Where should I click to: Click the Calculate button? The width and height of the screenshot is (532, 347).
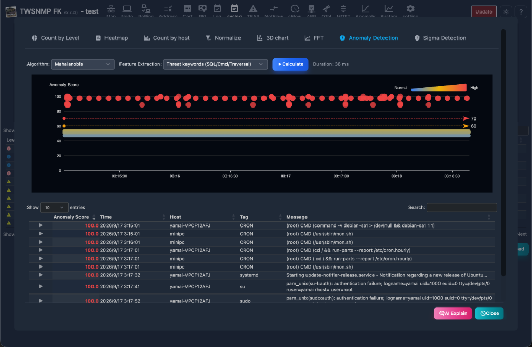[290, 64]
